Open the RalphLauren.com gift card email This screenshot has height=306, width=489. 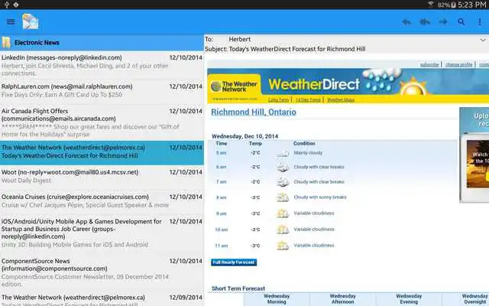(102, 90)
